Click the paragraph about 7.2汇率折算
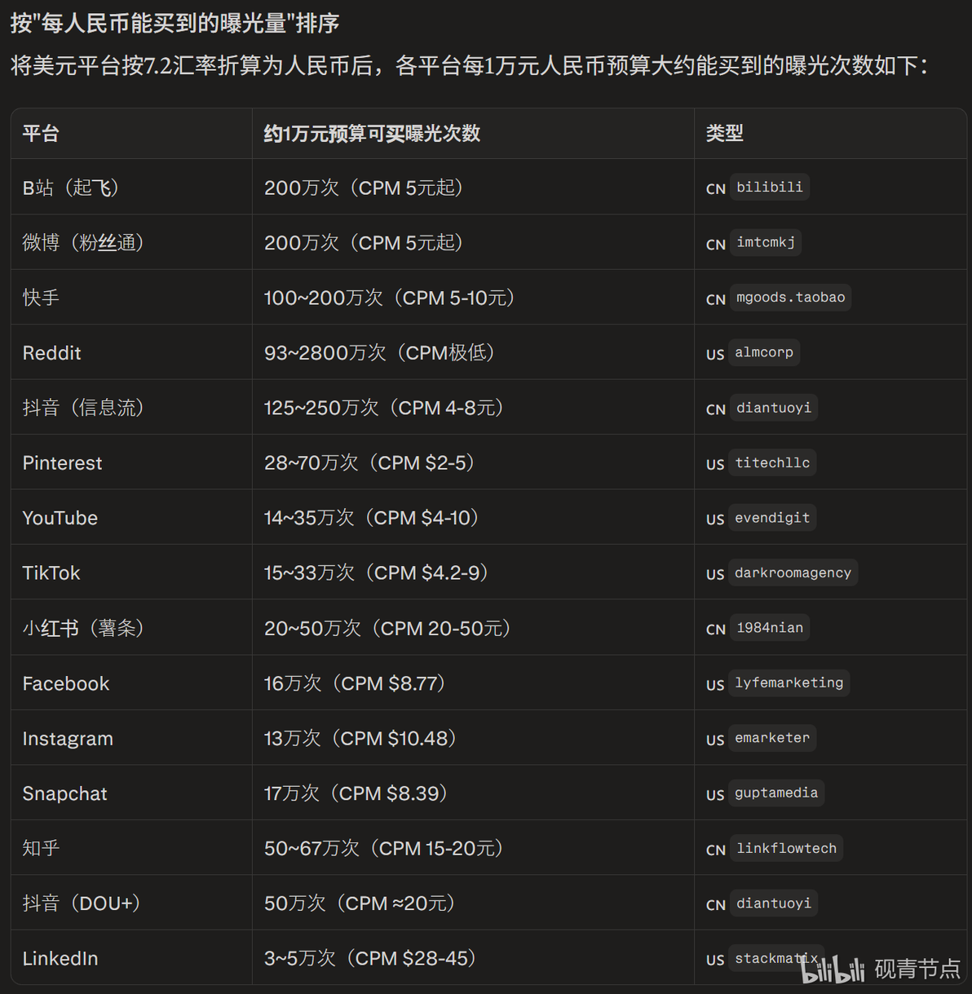Image resolution: width=972 pixels, height=994 pixels. click(470, 65)
